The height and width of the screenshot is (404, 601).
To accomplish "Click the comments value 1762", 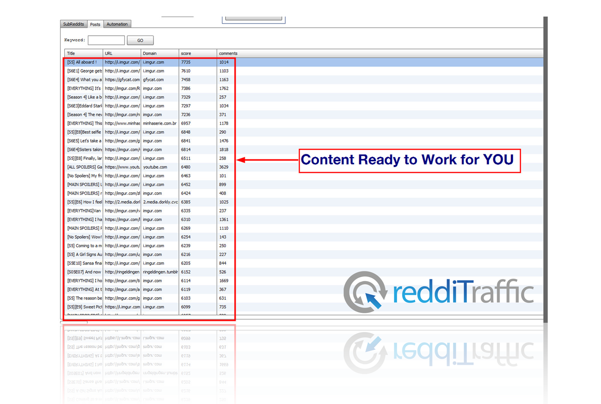I will [224, 88].
